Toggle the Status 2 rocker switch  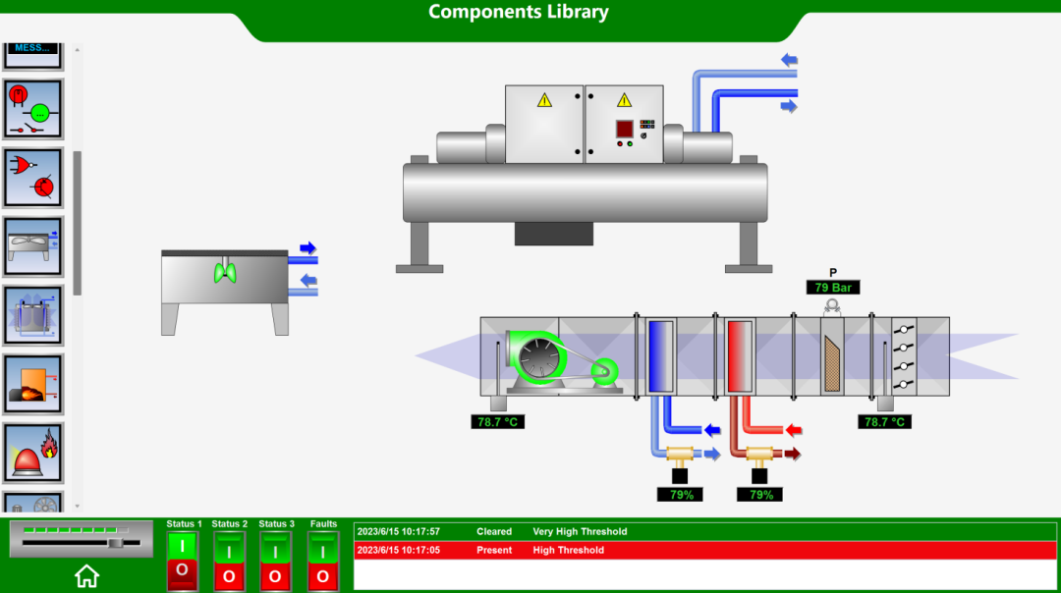pyautogui.click(x=229, y=561)
